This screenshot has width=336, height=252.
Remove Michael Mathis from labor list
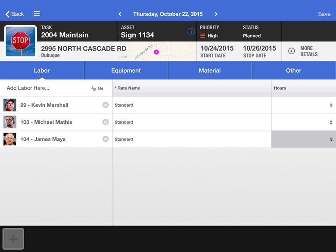coord(105,122)
